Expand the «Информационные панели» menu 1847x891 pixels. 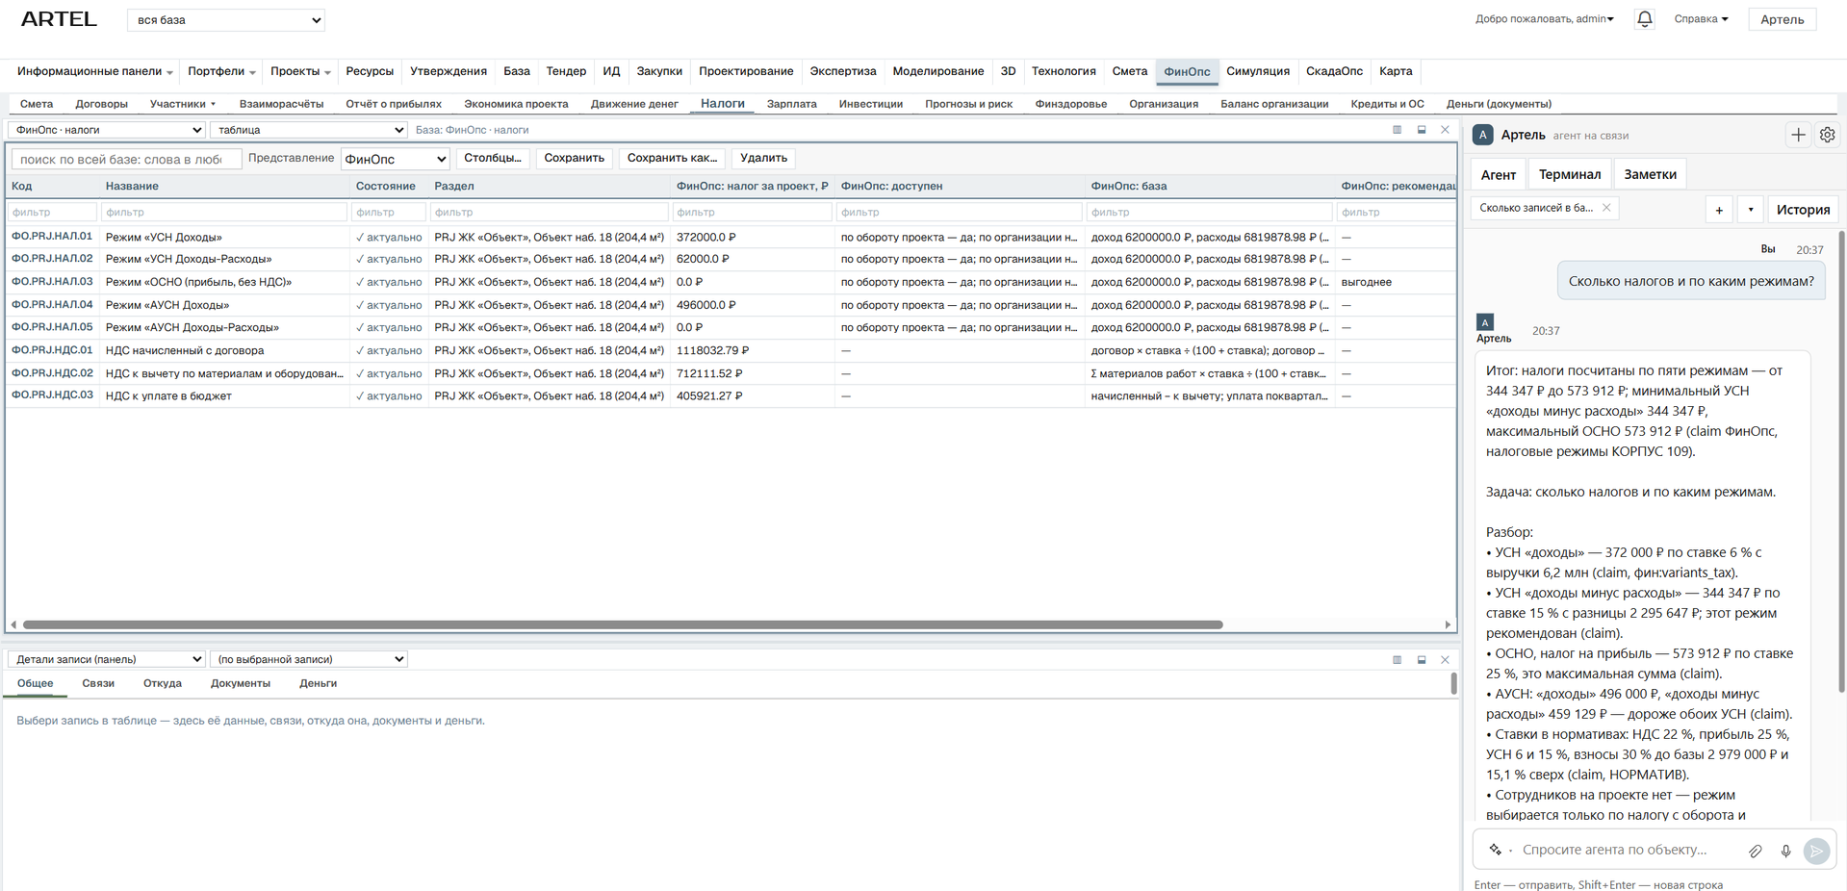(94, 71)
